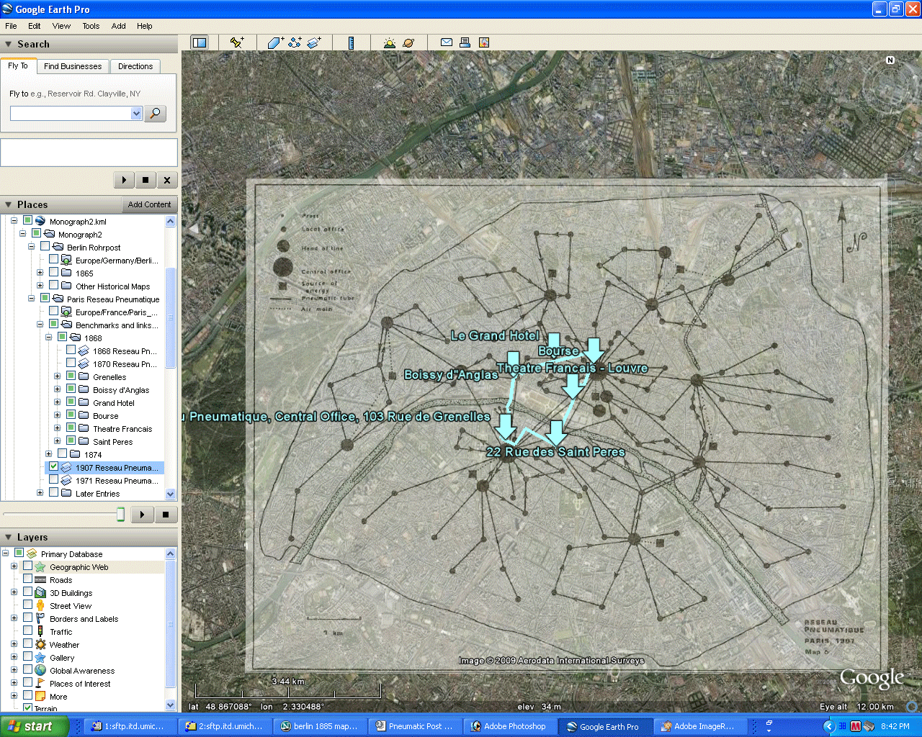The width and height of the screenshot is (922, 737).
Task: Check 1868 Reseau Pneumatique overlay checkbox
Action: 71,350
